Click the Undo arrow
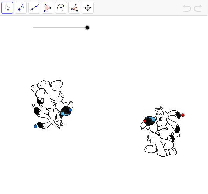This screenshot has height=194, width=208. (x=187, y=8)
